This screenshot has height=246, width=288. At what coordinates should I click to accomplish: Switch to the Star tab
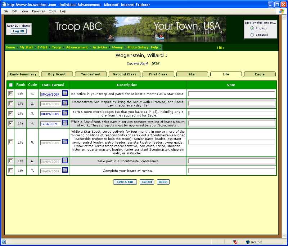192,74
